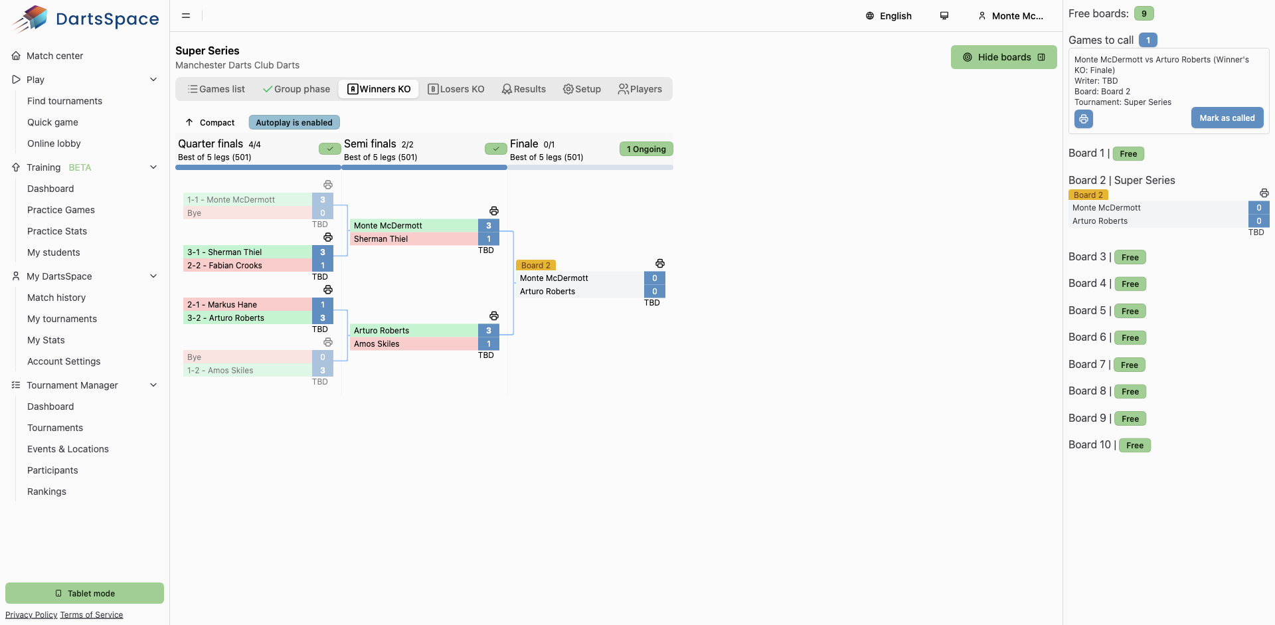
Task: Collapse the Play section in sidebar
Action: pos(153,80)
